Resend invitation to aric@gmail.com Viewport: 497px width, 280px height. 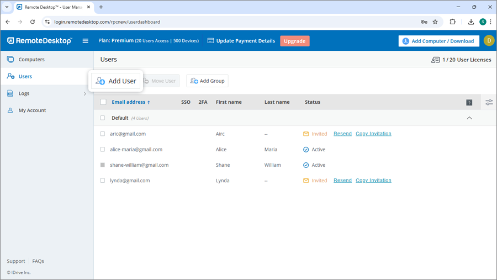[342, 134]
